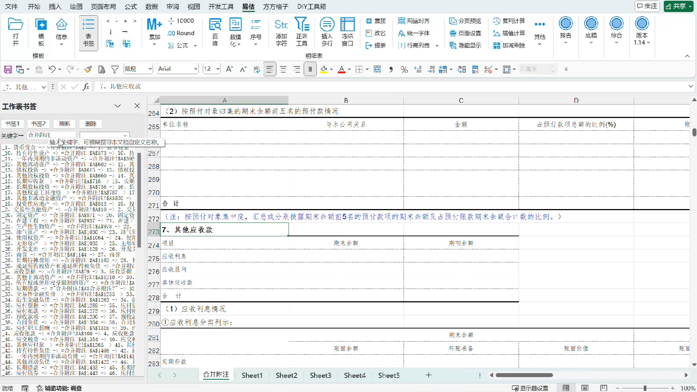Open the 方方格子 ribbon tab
Viewport: 697px width, 392px height.
pos(275,7)
